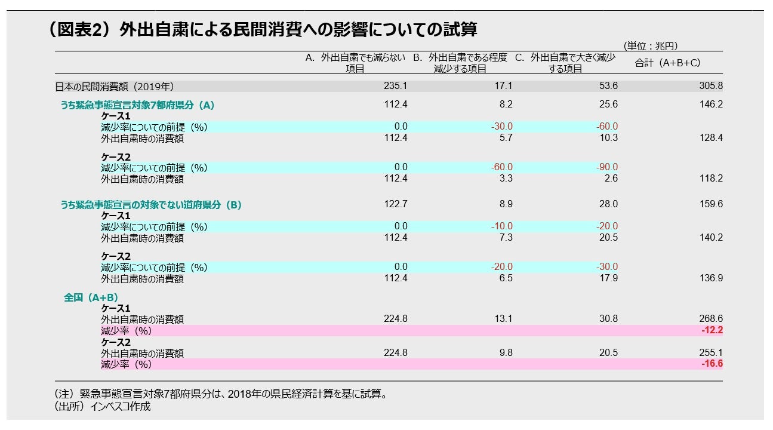The image size is (773, 430).
Task: Select the heading 全国（A+B）
Action: (x=91, y=297)
